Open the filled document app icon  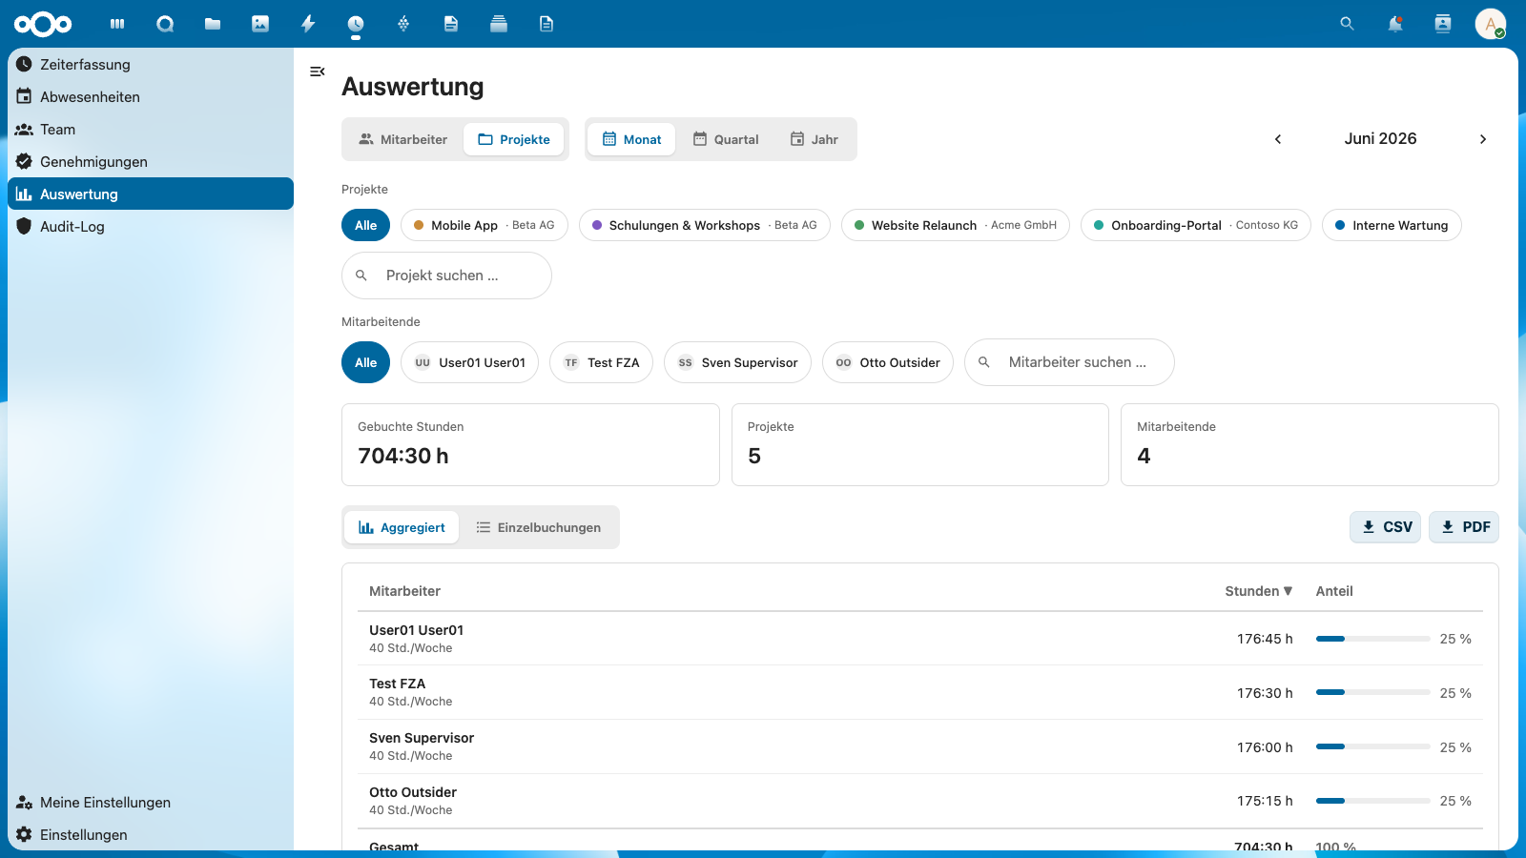(451, 24)
